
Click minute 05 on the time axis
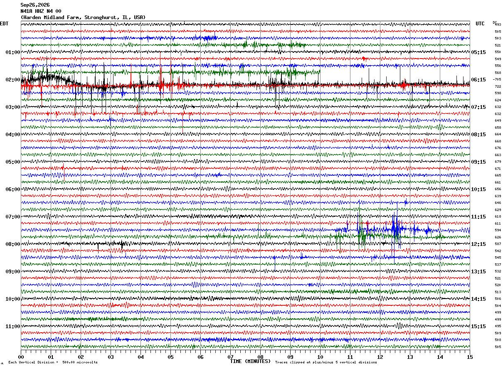point(170,357)
